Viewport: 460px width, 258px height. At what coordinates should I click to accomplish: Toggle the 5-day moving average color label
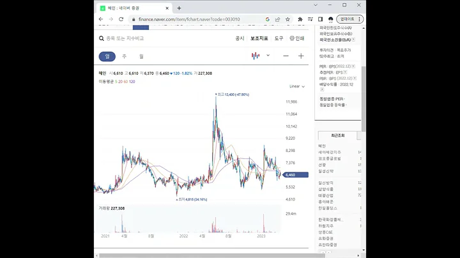(116, 82)
